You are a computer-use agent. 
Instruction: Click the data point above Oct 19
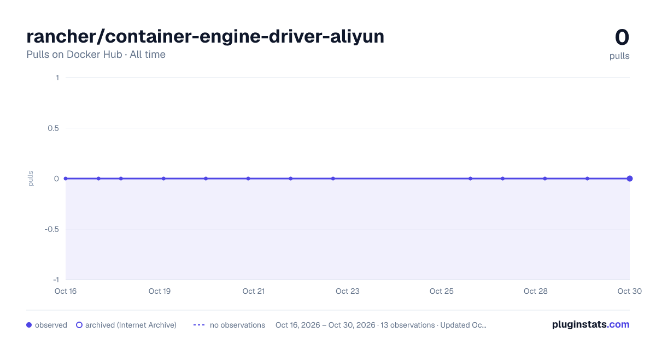[x=163, y=179]
